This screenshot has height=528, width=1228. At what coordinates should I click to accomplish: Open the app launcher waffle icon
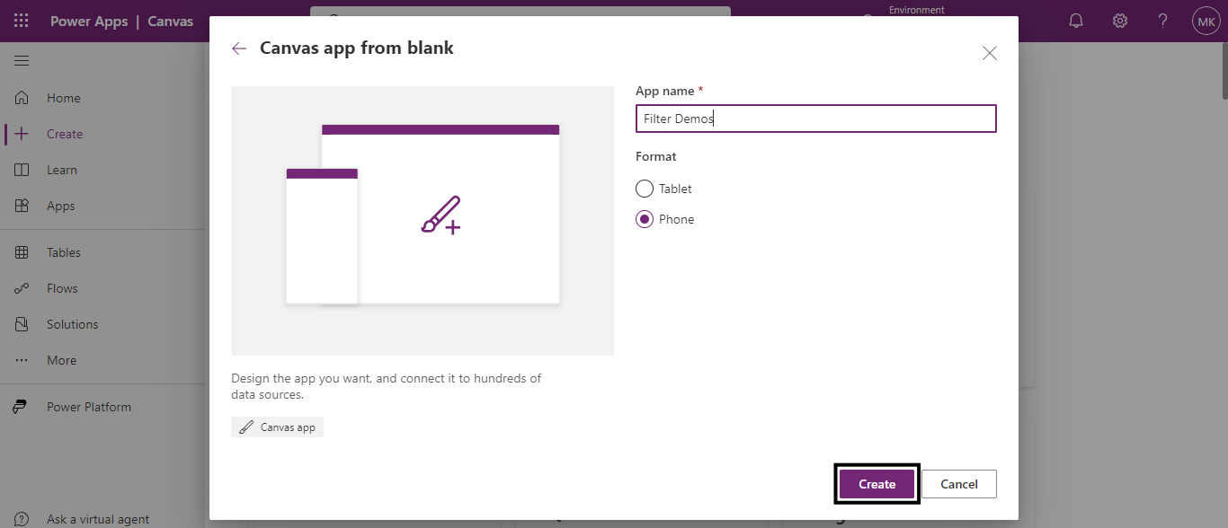click(21, 21)
